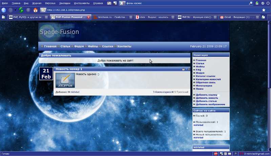This screenshot has height=156, width=271.
Task: Open the Forward button history dropdown
Action: [15, 10]
